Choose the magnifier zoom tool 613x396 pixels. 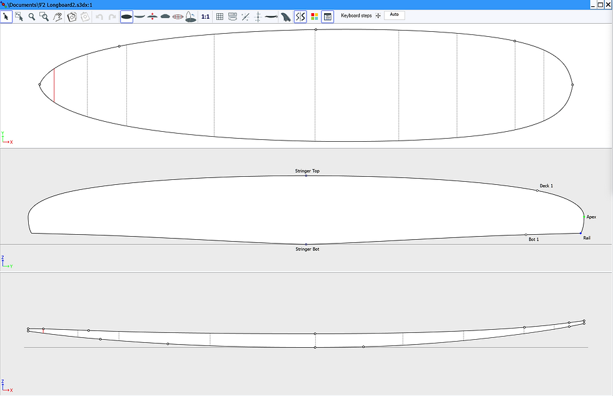pyautogui.click(x=32, y=17)
